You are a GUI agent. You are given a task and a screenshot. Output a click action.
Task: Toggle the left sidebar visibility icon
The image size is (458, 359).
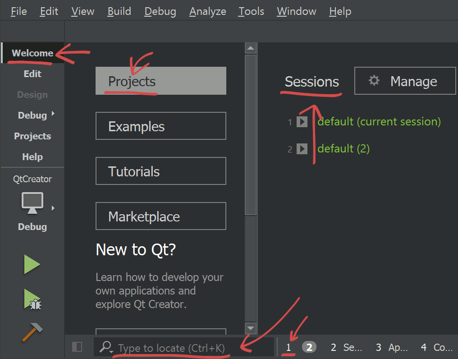77,347
